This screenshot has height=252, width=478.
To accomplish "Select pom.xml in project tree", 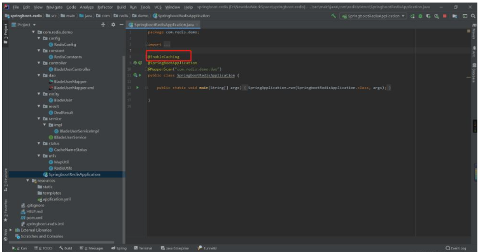I will pos(32,218).
